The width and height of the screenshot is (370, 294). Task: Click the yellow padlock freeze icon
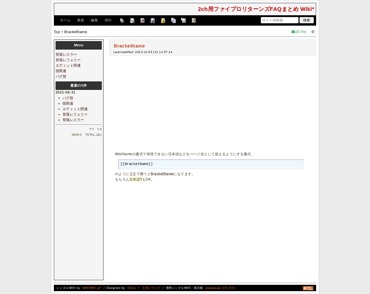[x=163, y=20]
